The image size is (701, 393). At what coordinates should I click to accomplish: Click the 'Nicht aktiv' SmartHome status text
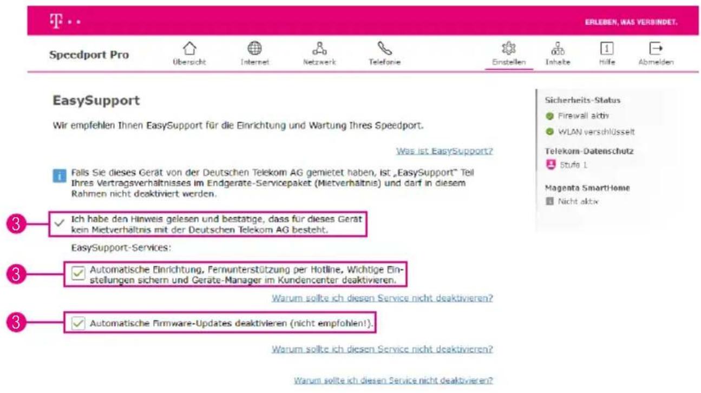(x=577, y=201)
